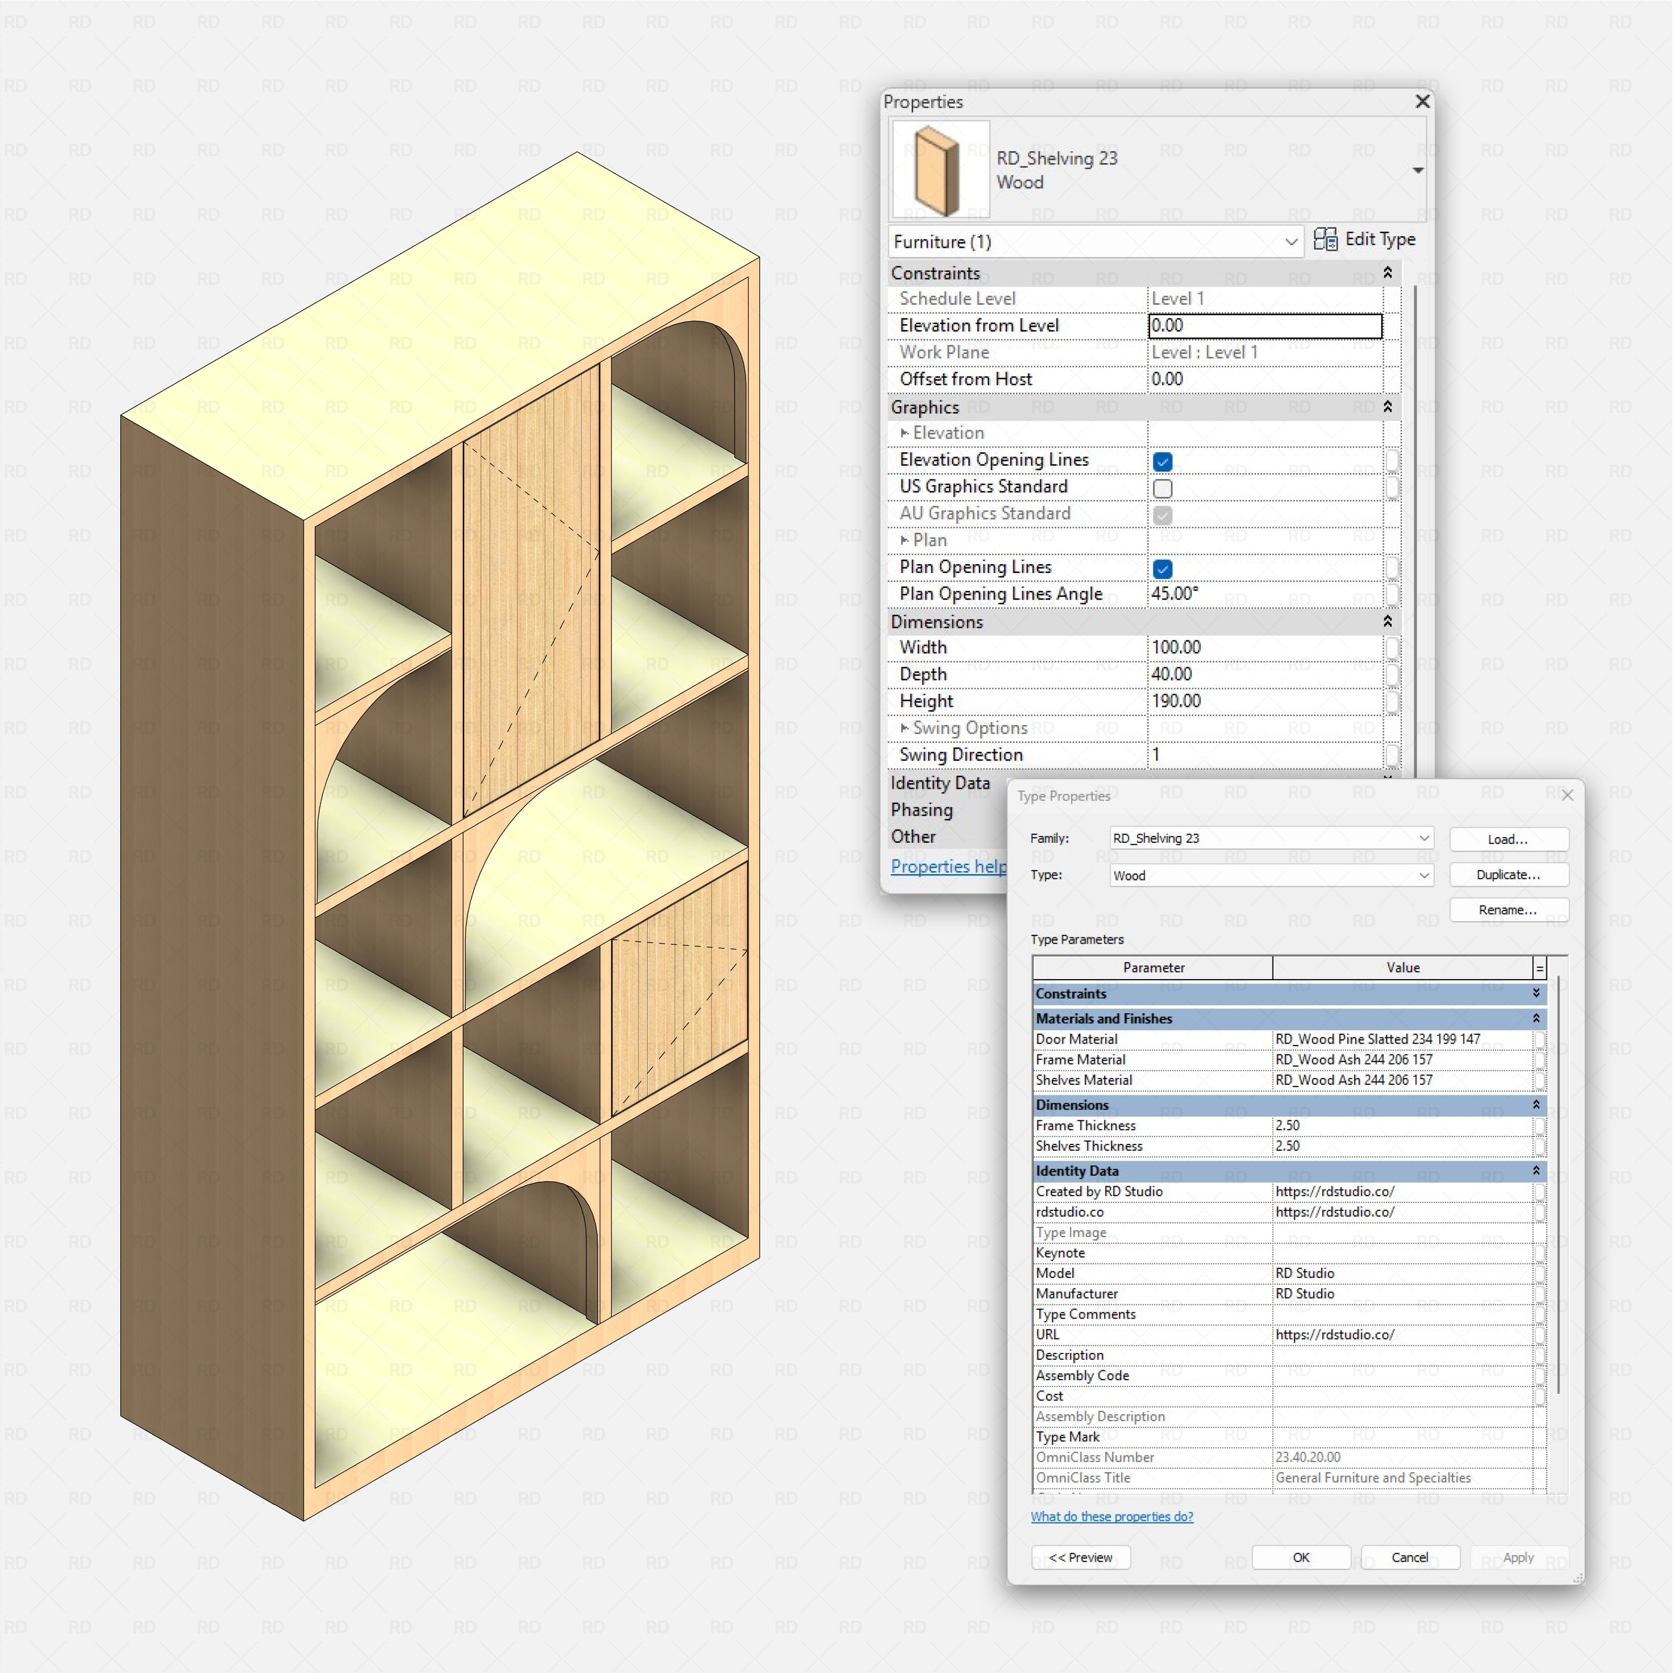The height and width of the screenshot is (1673, 1673).
Task: Click the Swing Direction value field
Action: (x=1264, y=755)
